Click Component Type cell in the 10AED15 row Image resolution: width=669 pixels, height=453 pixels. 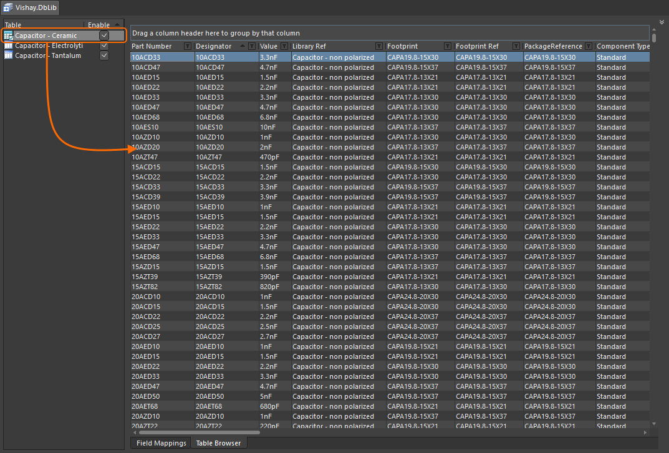[622, 77]
